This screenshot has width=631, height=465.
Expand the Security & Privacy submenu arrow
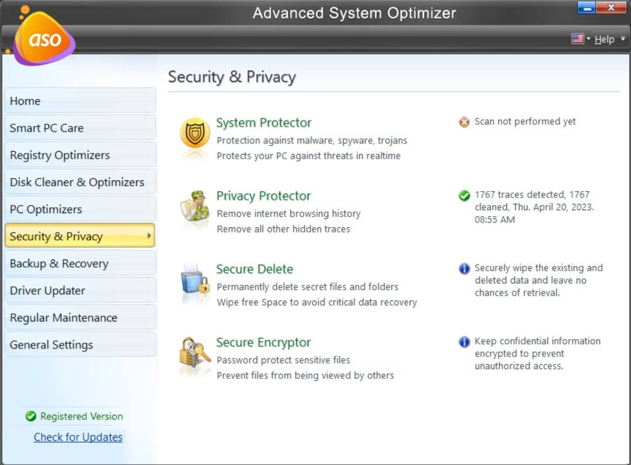point(149,236)
